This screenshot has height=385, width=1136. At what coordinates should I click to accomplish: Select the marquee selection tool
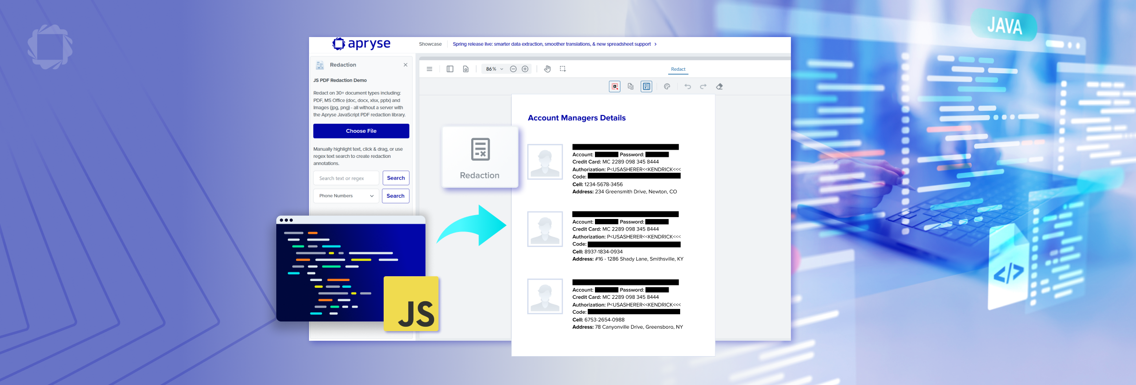[x=563, y=69]
